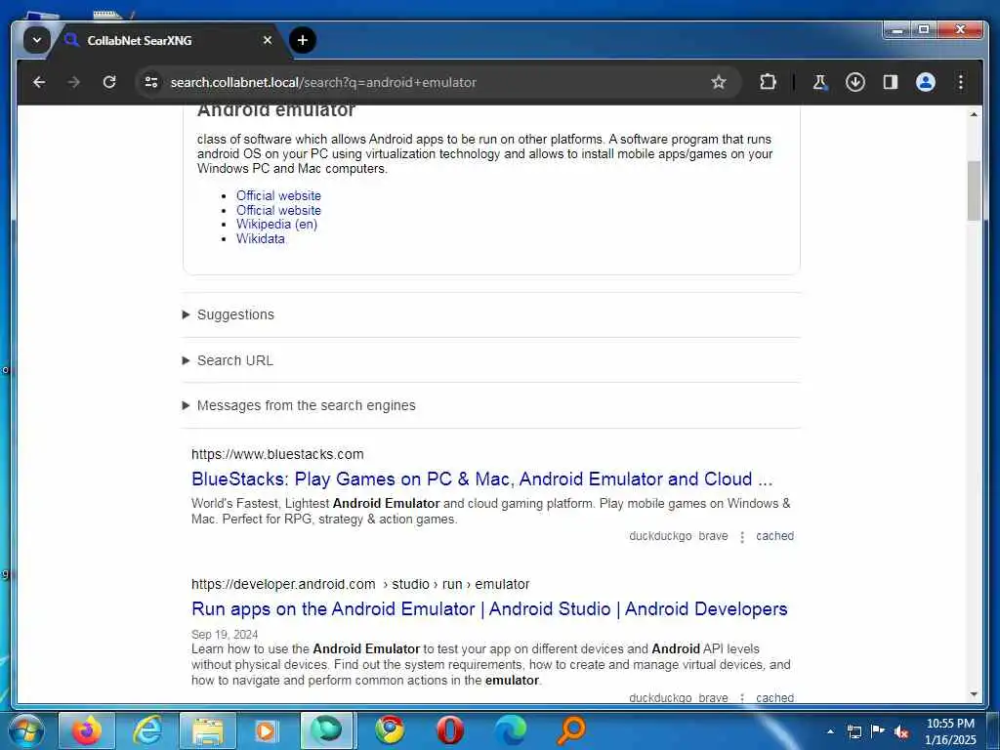The height and width of the screenshot is (750, 1000).
Task: Click the network icon in system tray
Action: [854, 731]
